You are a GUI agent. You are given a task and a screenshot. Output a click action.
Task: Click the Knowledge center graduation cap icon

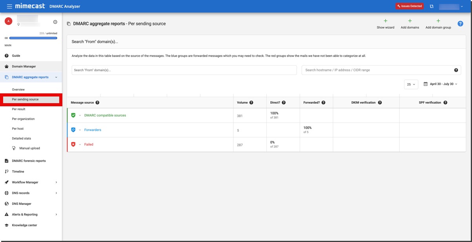pos(7,225)
